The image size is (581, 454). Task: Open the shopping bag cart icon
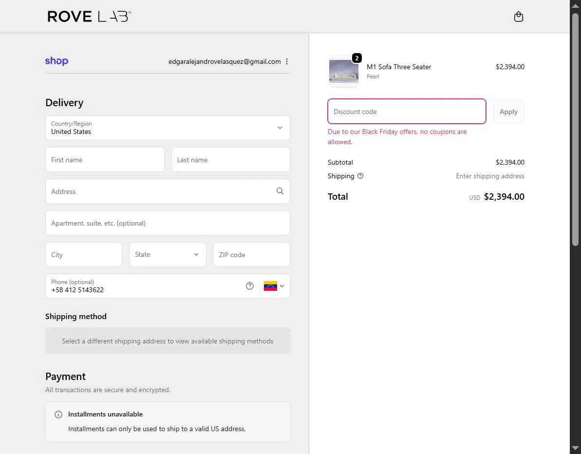[518, 17]
